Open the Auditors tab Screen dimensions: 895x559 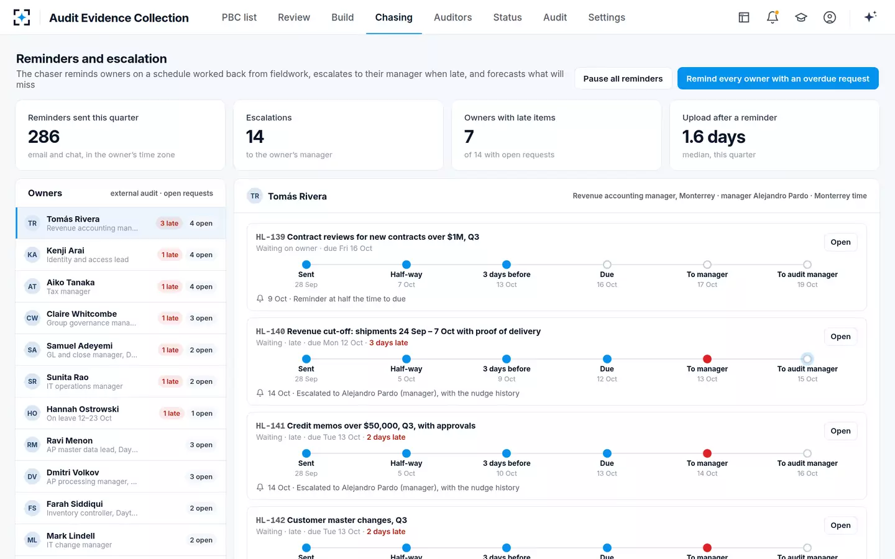pos(453,17)
